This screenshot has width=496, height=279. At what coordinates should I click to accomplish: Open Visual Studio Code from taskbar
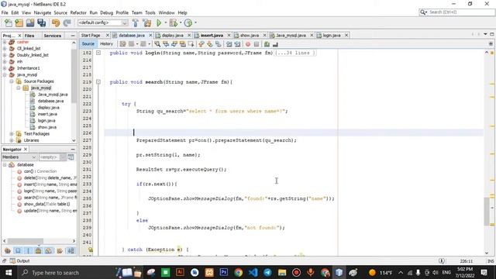point(253,272)
